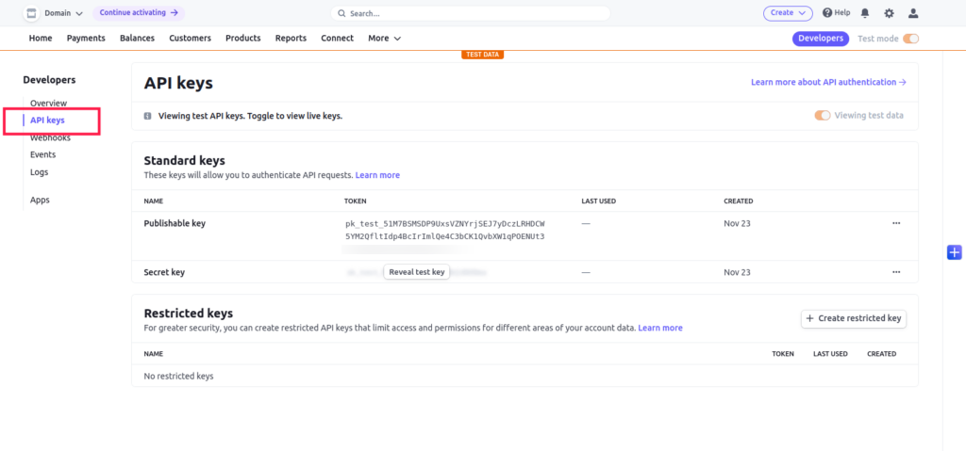Click No restricted keys text
This screenshot has height=451, width=966.
[178, 376]
